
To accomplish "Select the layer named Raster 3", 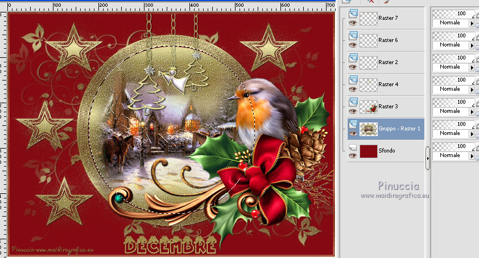I will [x=388, y=106].
